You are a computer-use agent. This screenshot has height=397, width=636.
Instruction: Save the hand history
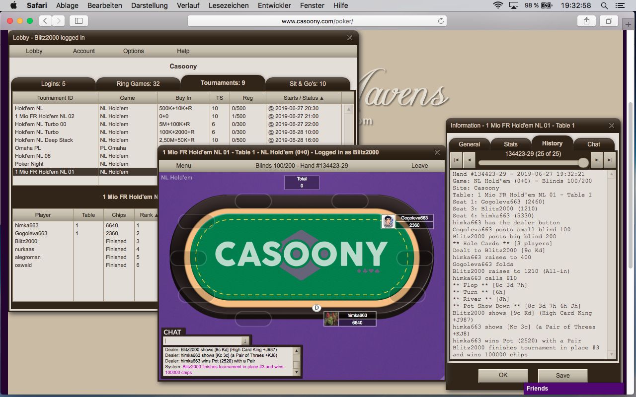pos(562,376)
